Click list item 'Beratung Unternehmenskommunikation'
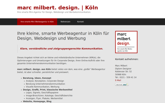This screenshot has width=165, height=103. tap(45, 84)
